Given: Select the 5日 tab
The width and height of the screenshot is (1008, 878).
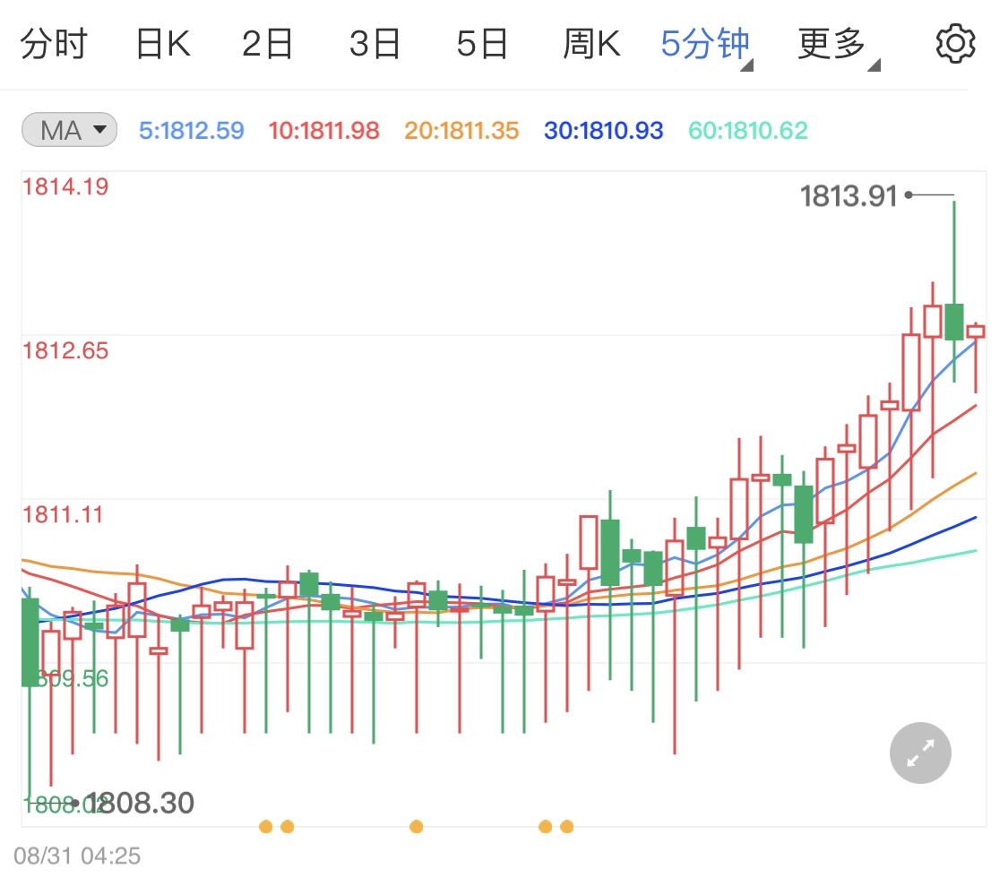Looking at the screenshot, I should [482, 44].
